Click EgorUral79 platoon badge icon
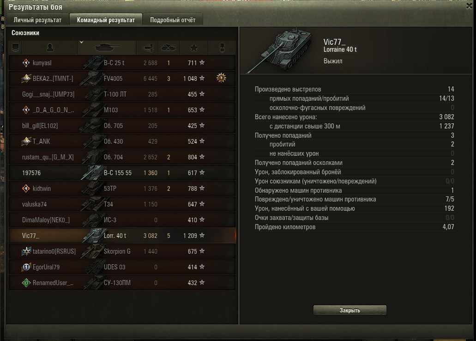Screen dimensions: 476x341 pyautogui.click(x=26, y=267)
